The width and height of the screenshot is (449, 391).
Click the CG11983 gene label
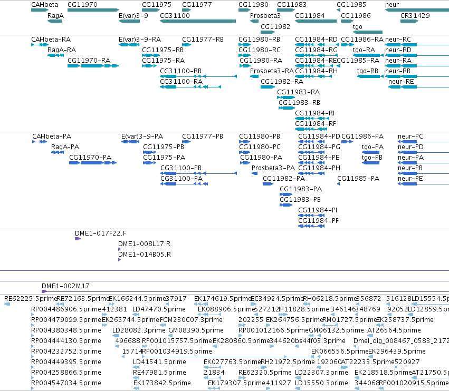tap(291, 5)
